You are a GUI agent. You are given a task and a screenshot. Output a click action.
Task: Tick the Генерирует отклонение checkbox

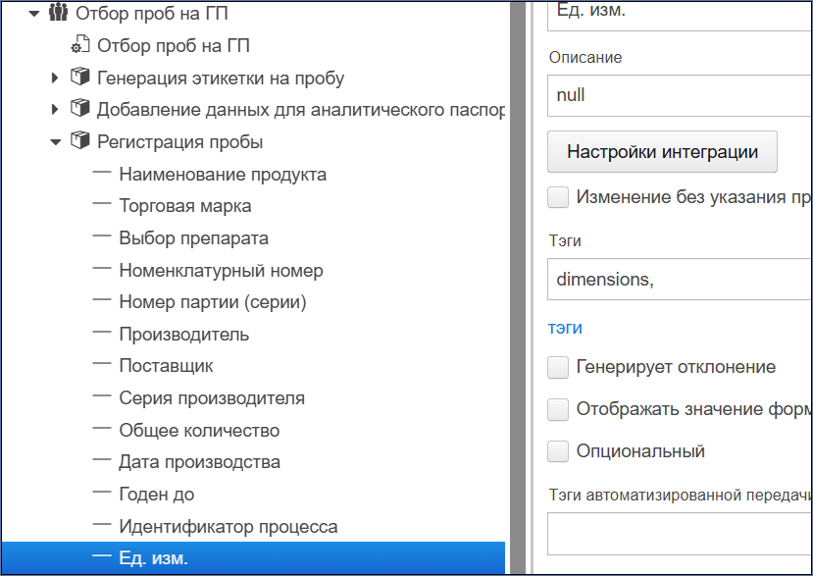pyautogui.click(x=558, y=367)
